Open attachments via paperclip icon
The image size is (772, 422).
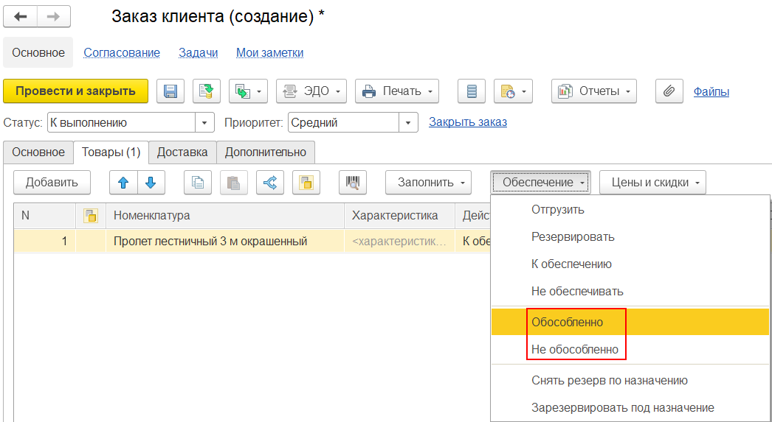(x=669, y=91)
